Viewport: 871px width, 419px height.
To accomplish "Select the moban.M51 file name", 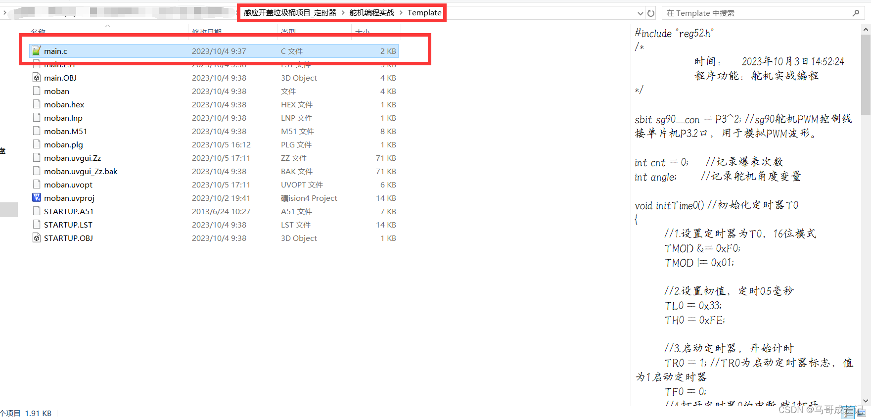I will click(65, 131).
